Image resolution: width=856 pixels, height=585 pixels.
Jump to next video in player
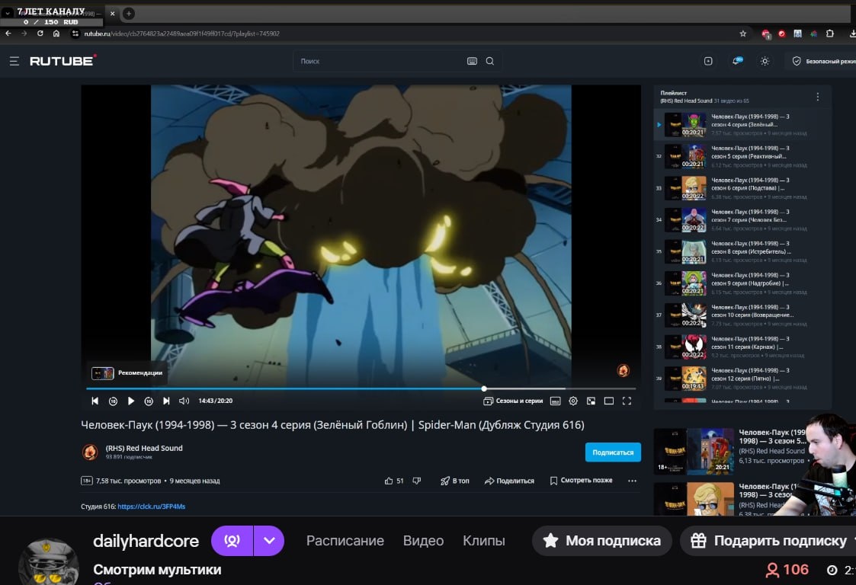(166, 401)
